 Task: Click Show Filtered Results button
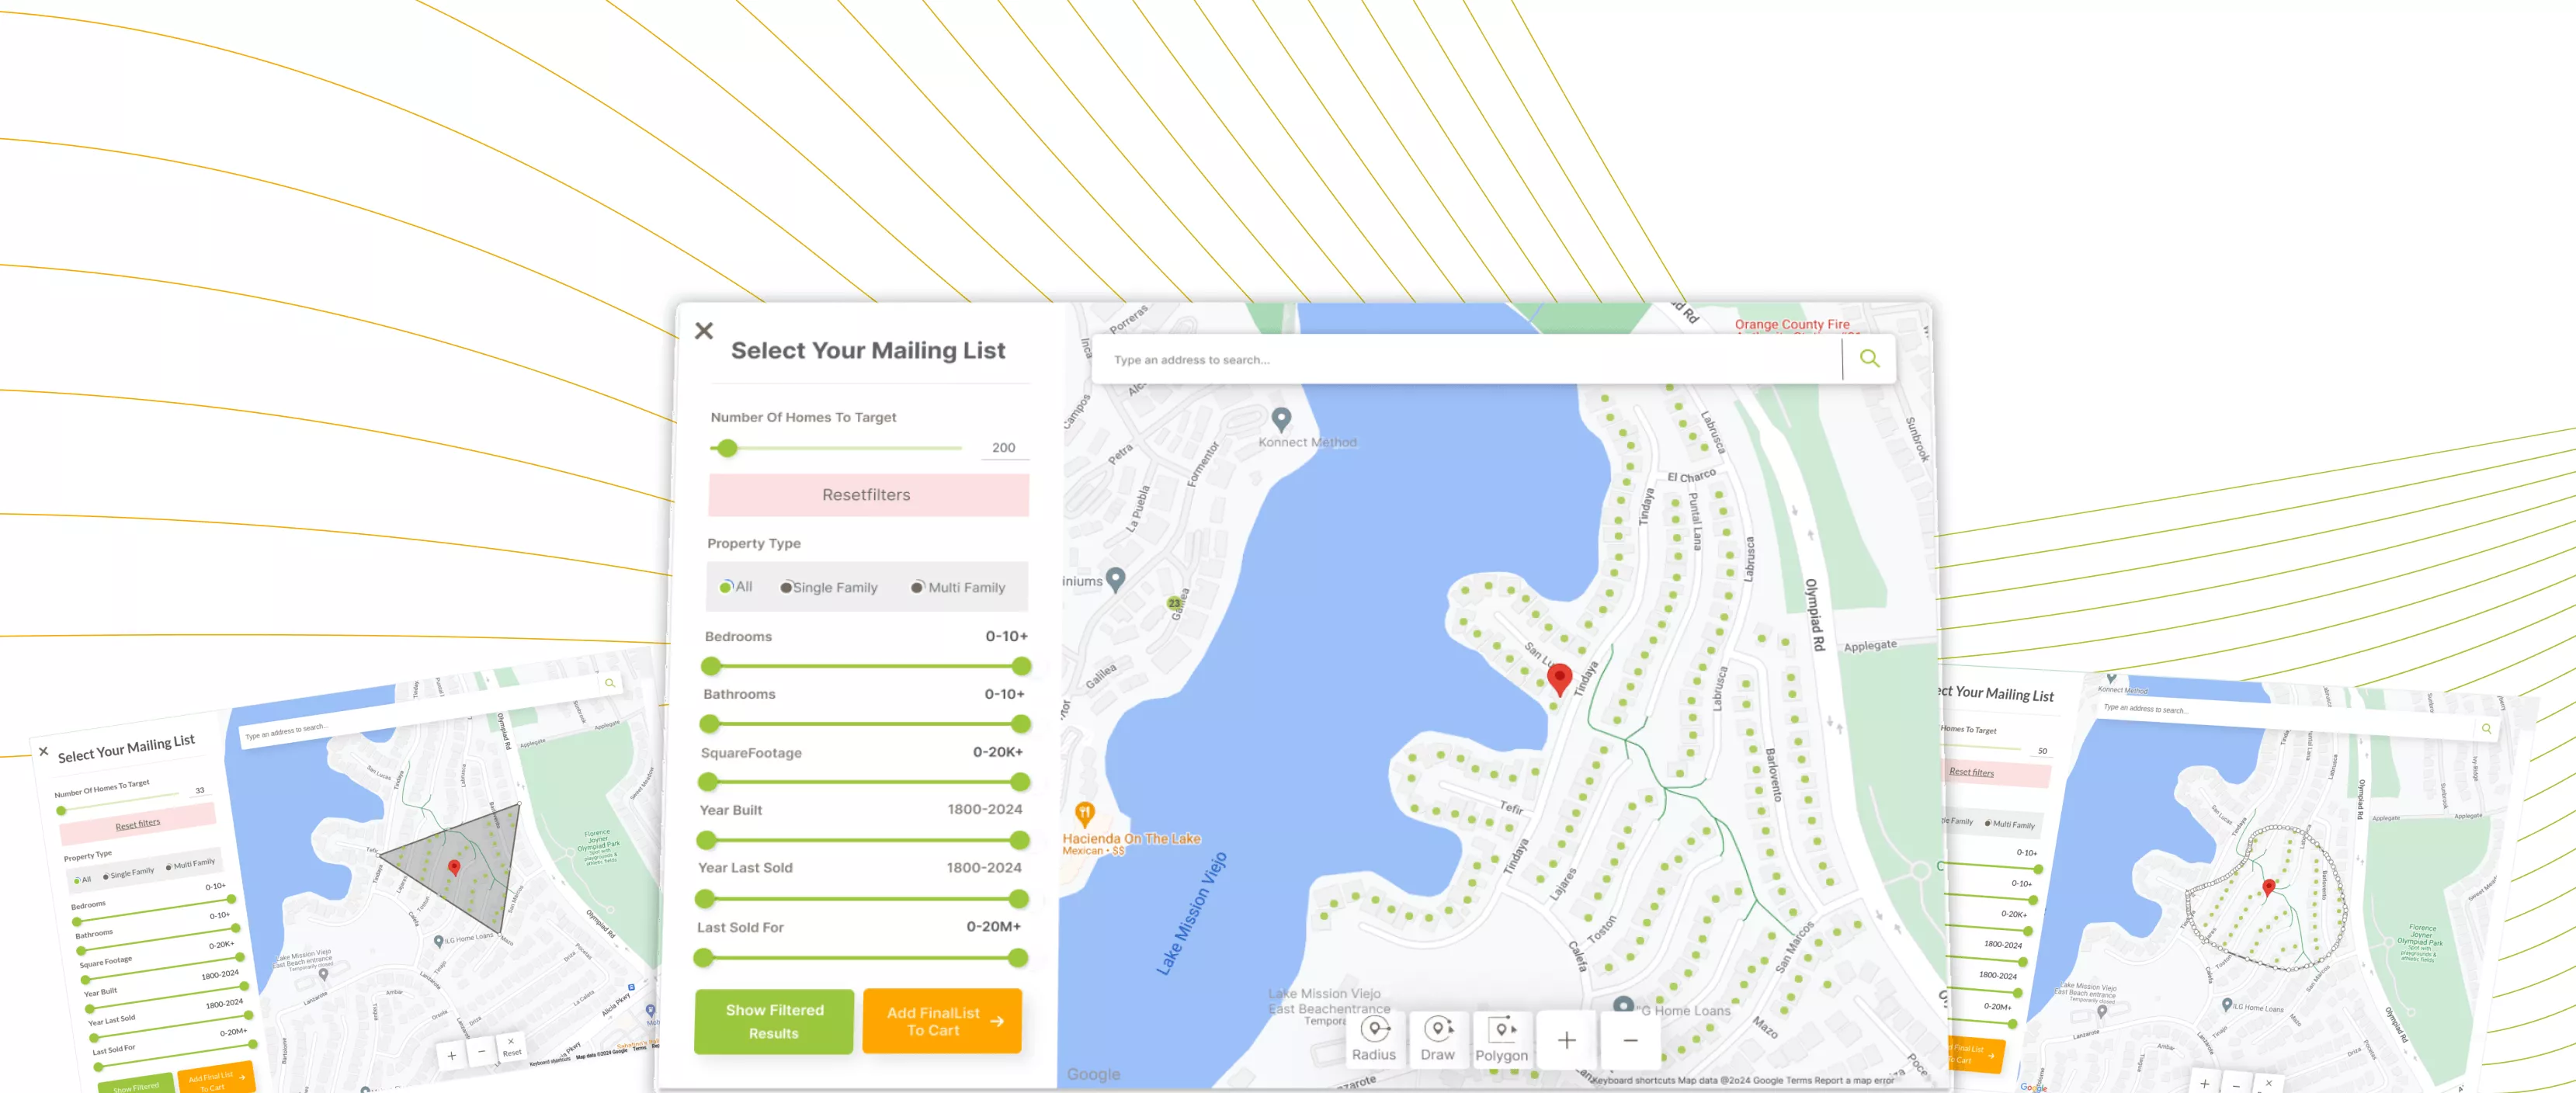(x=774, y=1021)
